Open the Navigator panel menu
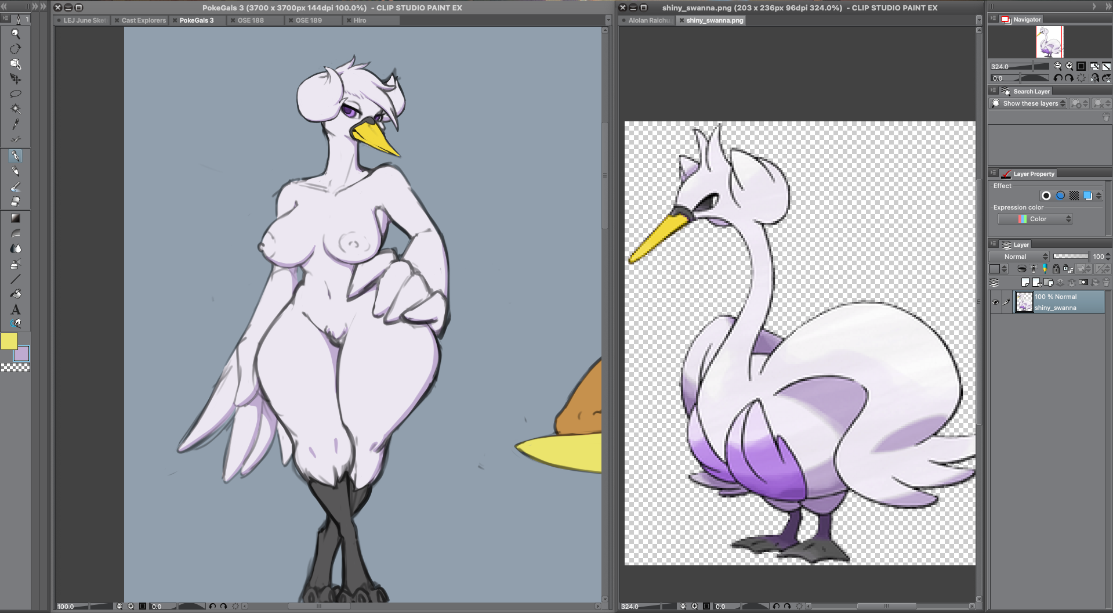The image size is (1113, 613). 993,19
